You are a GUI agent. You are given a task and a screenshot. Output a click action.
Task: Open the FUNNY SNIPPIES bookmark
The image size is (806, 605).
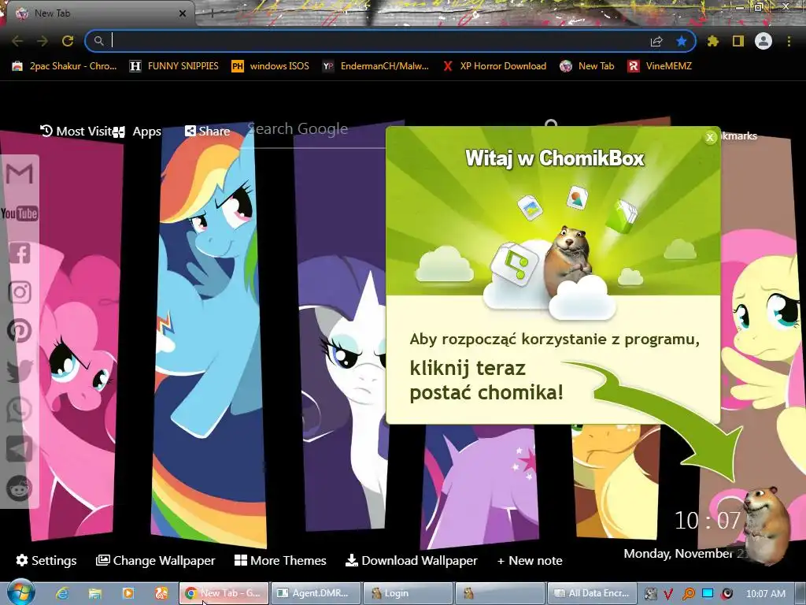click(174, 66)
